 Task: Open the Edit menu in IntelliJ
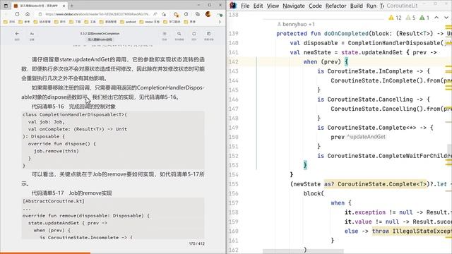[x=258, y=6]
